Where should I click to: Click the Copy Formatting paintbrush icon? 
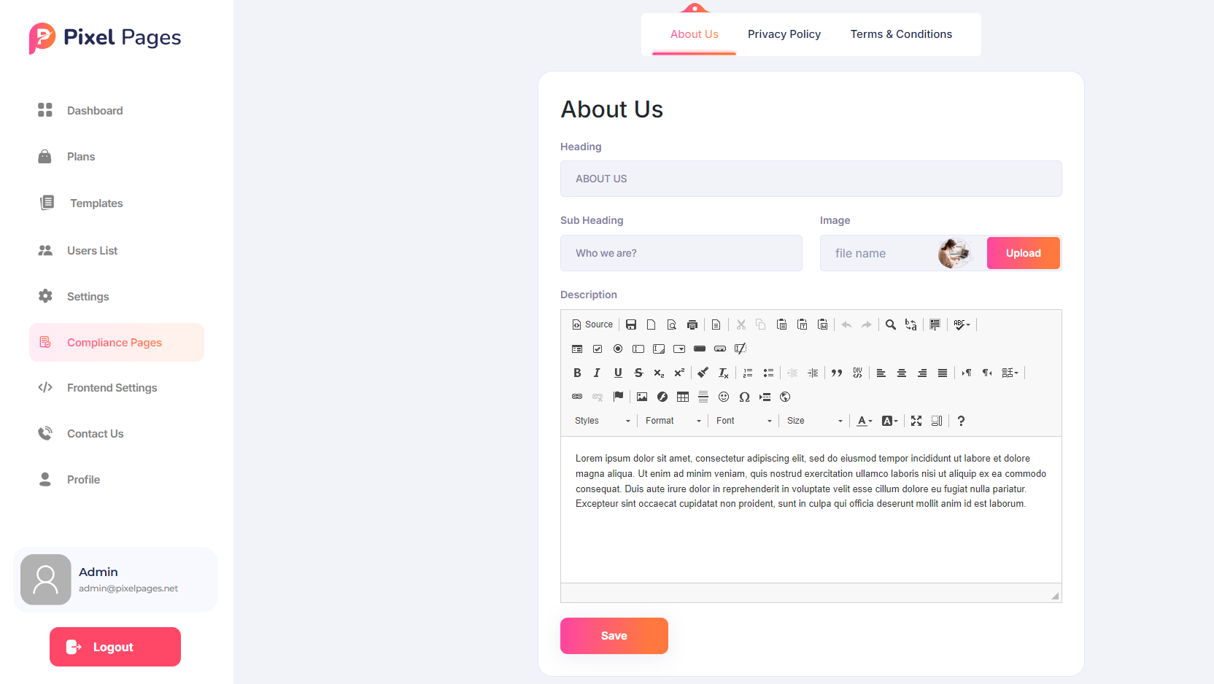click(703, 373)
